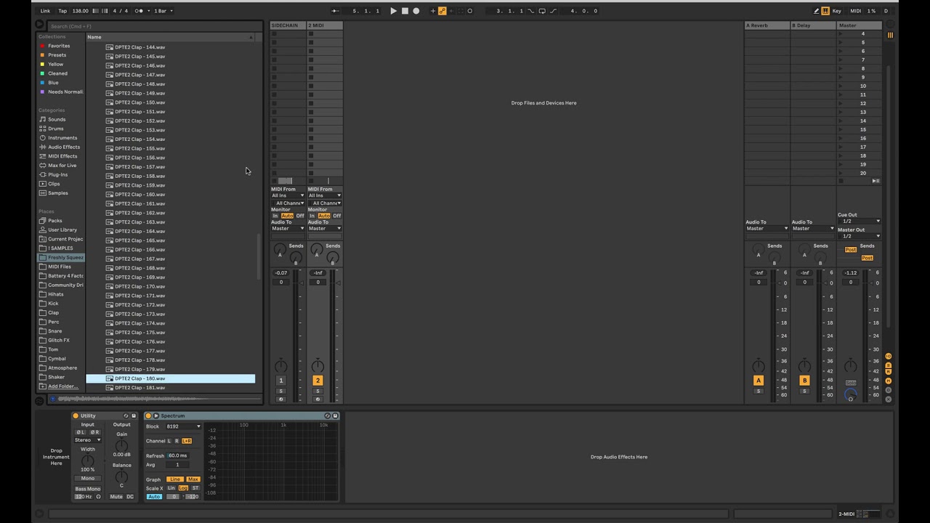Viewport: 930px width, 523px height.
Task: Open the Plug-Ins category in browser
Action: (57, 174)
